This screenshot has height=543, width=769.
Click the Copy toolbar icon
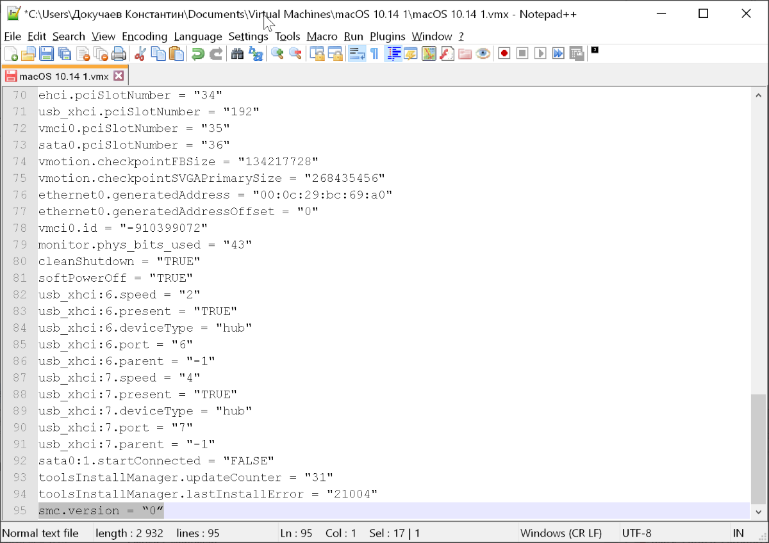pos(158,54)
